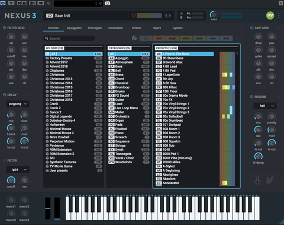Screen dimensions: 284x225
Task: Select the 70s Vinyl Strings 1 preset
Action: (185, 104)
